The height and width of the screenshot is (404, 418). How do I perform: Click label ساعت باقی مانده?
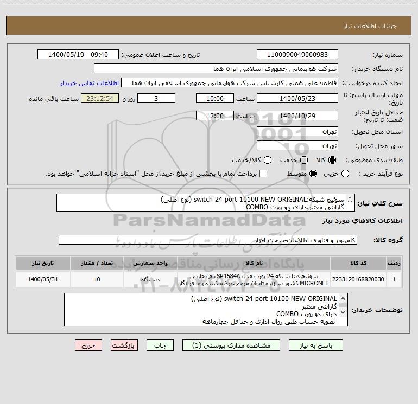click(x=54, y=99)
